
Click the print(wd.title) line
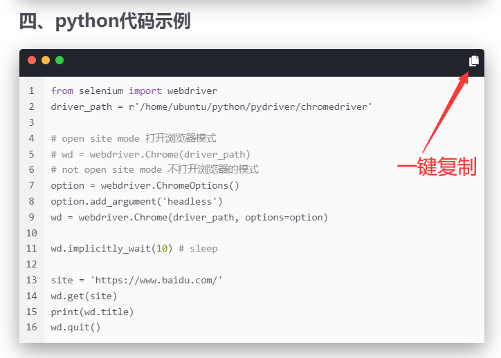pos(92,312)
